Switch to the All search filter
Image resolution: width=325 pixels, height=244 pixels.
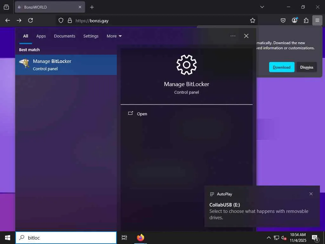click(x=25, y=36)
